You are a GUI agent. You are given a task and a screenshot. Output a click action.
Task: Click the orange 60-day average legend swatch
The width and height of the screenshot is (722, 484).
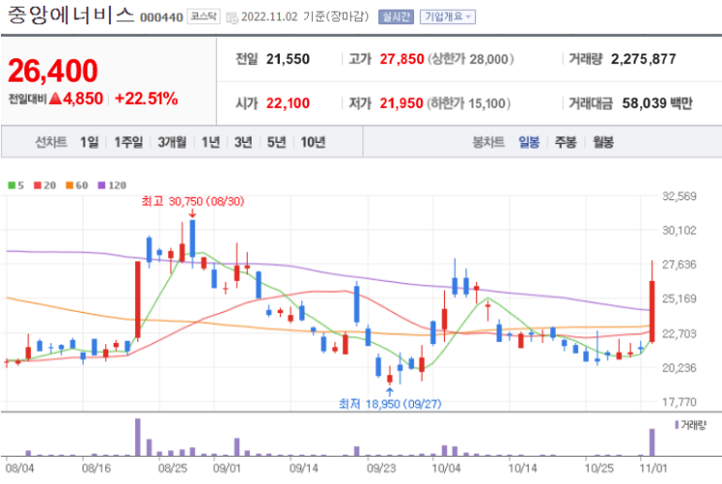(x=70, y=185)
